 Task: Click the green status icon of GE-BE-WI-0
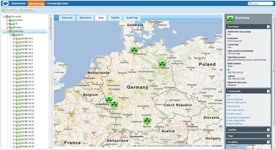pyautogui.click(x=19, y=39)
